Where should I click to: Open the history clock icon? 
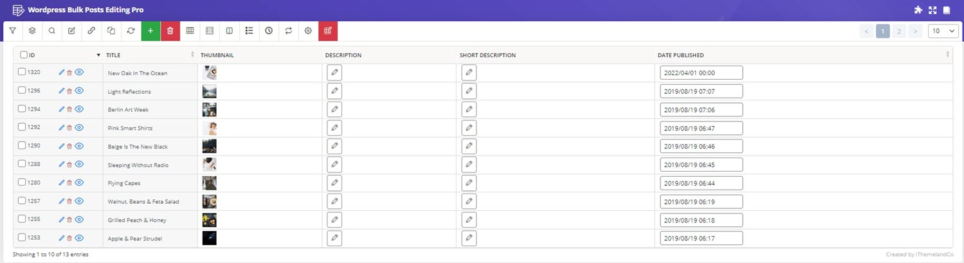point(269,31)
